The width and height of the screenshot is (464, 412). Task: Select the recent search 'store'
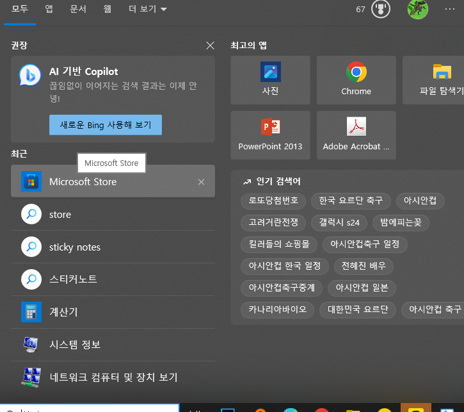[x=113, y=214]
